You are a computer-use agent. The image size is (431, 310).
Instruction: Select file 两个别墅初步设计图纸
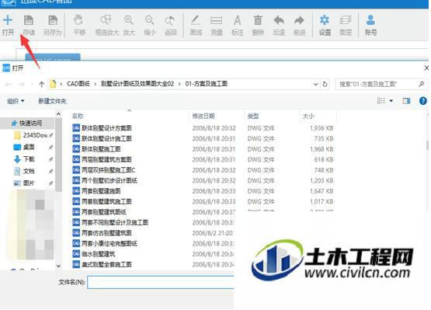[x=109, y=180]
